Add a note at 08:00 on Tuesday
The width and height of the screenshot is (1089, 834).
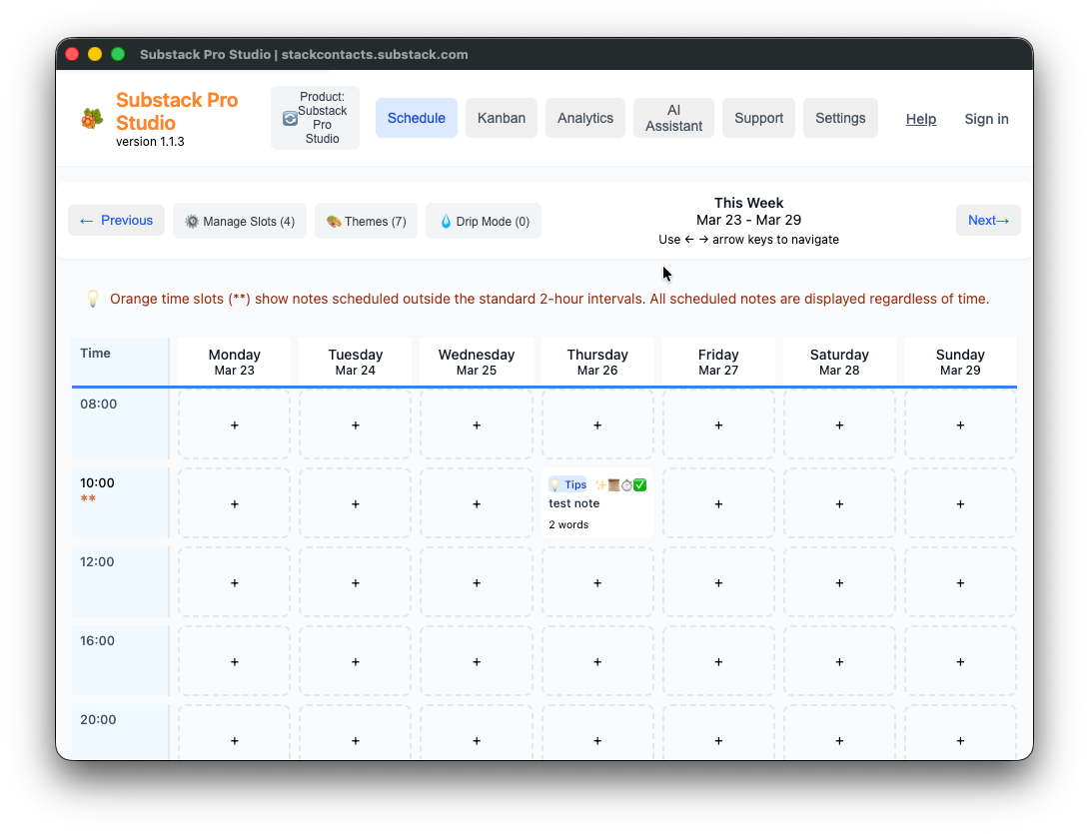[x=355, y=424]
